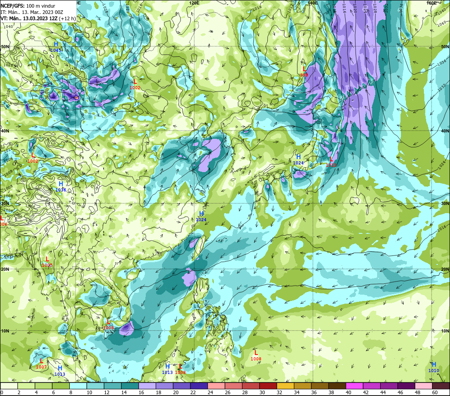Click the H 1010 high pressure marker
This screenshot has height=396, width=450.
pyautogui.click(x=434, y=367)
